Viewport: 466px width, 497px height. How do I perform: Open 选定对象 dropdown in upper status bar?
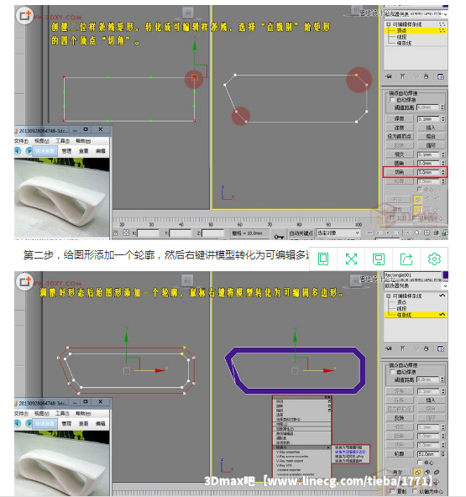point(358,233)
